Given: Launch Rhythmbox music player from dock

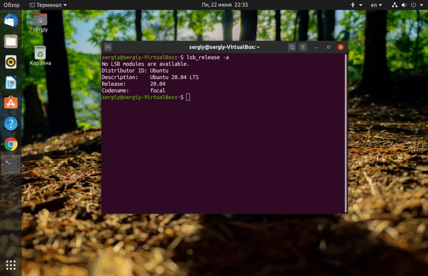Looking at the screenshot, I should (x=11, y=62).
